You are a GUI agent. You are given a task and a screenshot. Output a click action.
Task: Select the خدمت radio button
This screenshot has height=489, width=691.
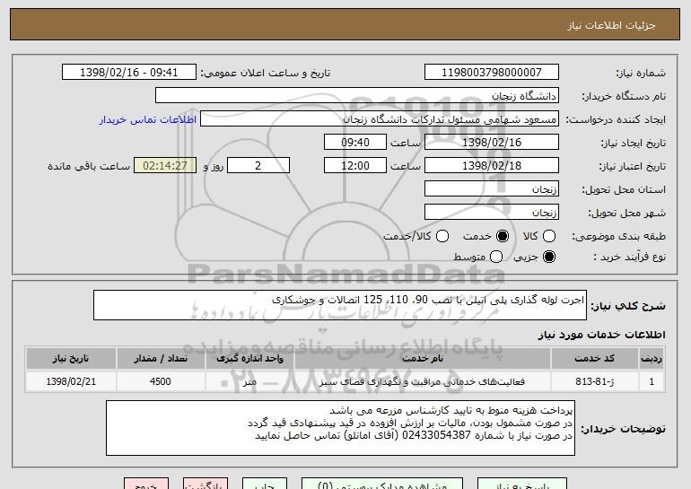(503, 237)
